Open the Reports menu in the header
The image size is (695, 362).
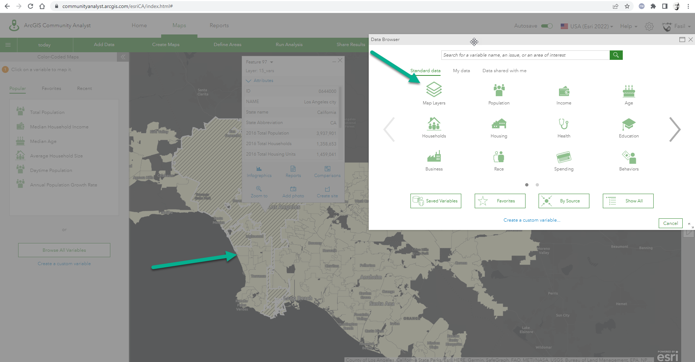[x=218, y=25]
